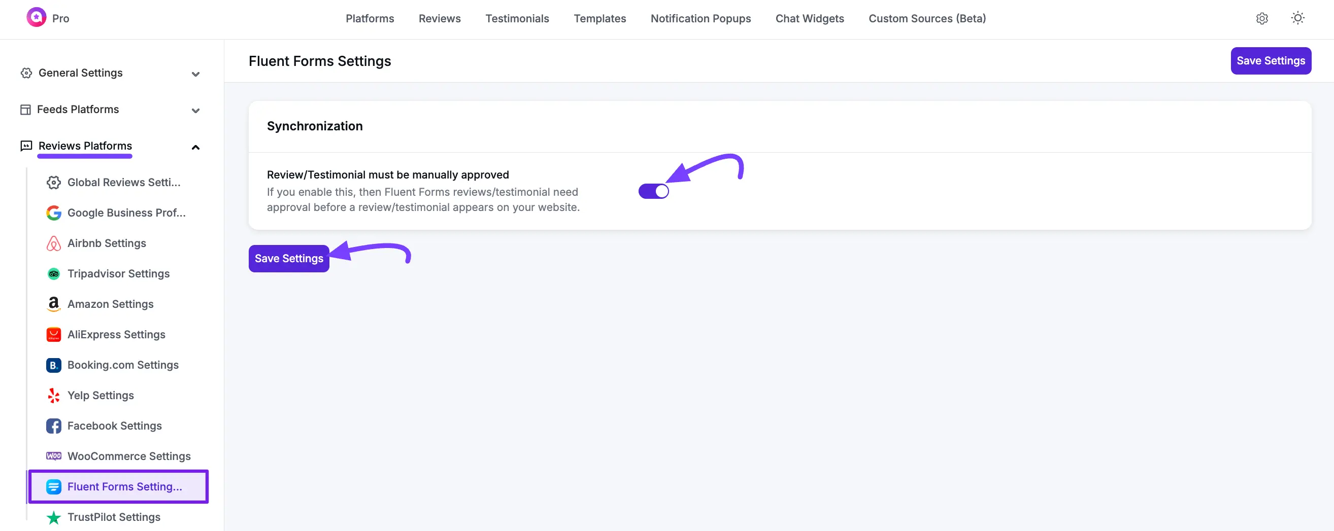Select the Google Business Profile settings icon
Image resolution: width=1334 pixels, height=531 pixels.
53,213
